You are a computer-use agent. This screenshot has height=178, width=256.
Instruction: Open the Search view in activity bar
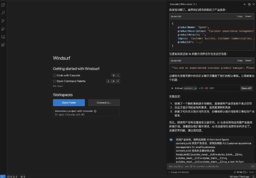[3, 13]
